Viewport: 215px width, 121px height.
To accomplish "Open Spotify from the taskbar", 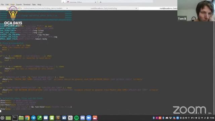I will click(x=76, y=118).
